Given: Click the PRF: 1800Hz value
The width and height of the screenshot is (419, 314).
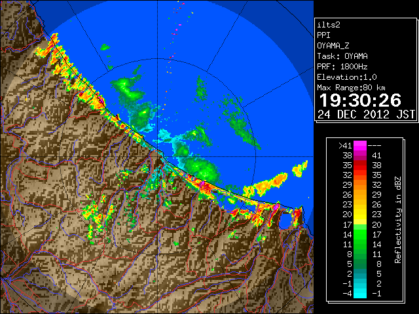Looking at the screenshot, I should click(x=342, y=67).
